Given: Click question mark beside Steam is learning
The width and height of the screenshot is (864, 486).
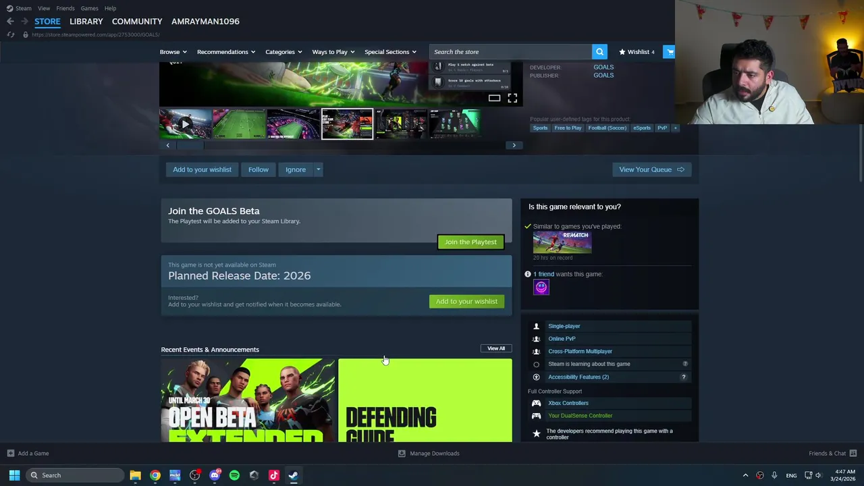Looking at the screenshot, I should [x=684, y=364].
